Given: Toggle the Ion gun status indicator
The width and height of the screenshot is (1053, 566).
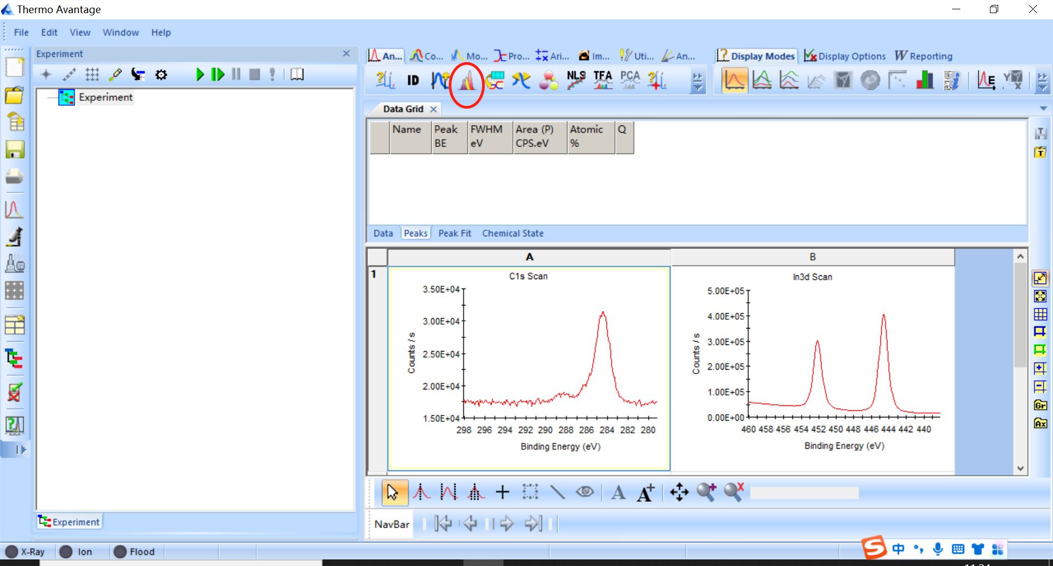Looking at the screenshot, I should 76,551.
